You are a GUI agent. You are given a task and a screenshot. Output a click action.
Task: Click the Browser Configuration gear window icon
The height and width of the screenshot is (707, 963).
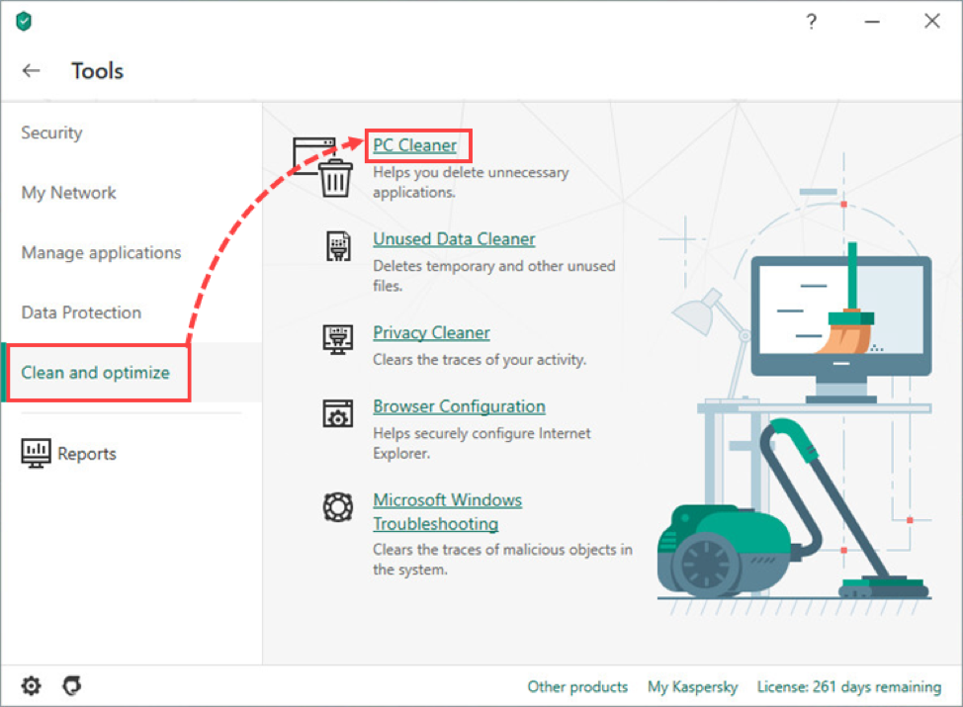click(x=338, y=413)
